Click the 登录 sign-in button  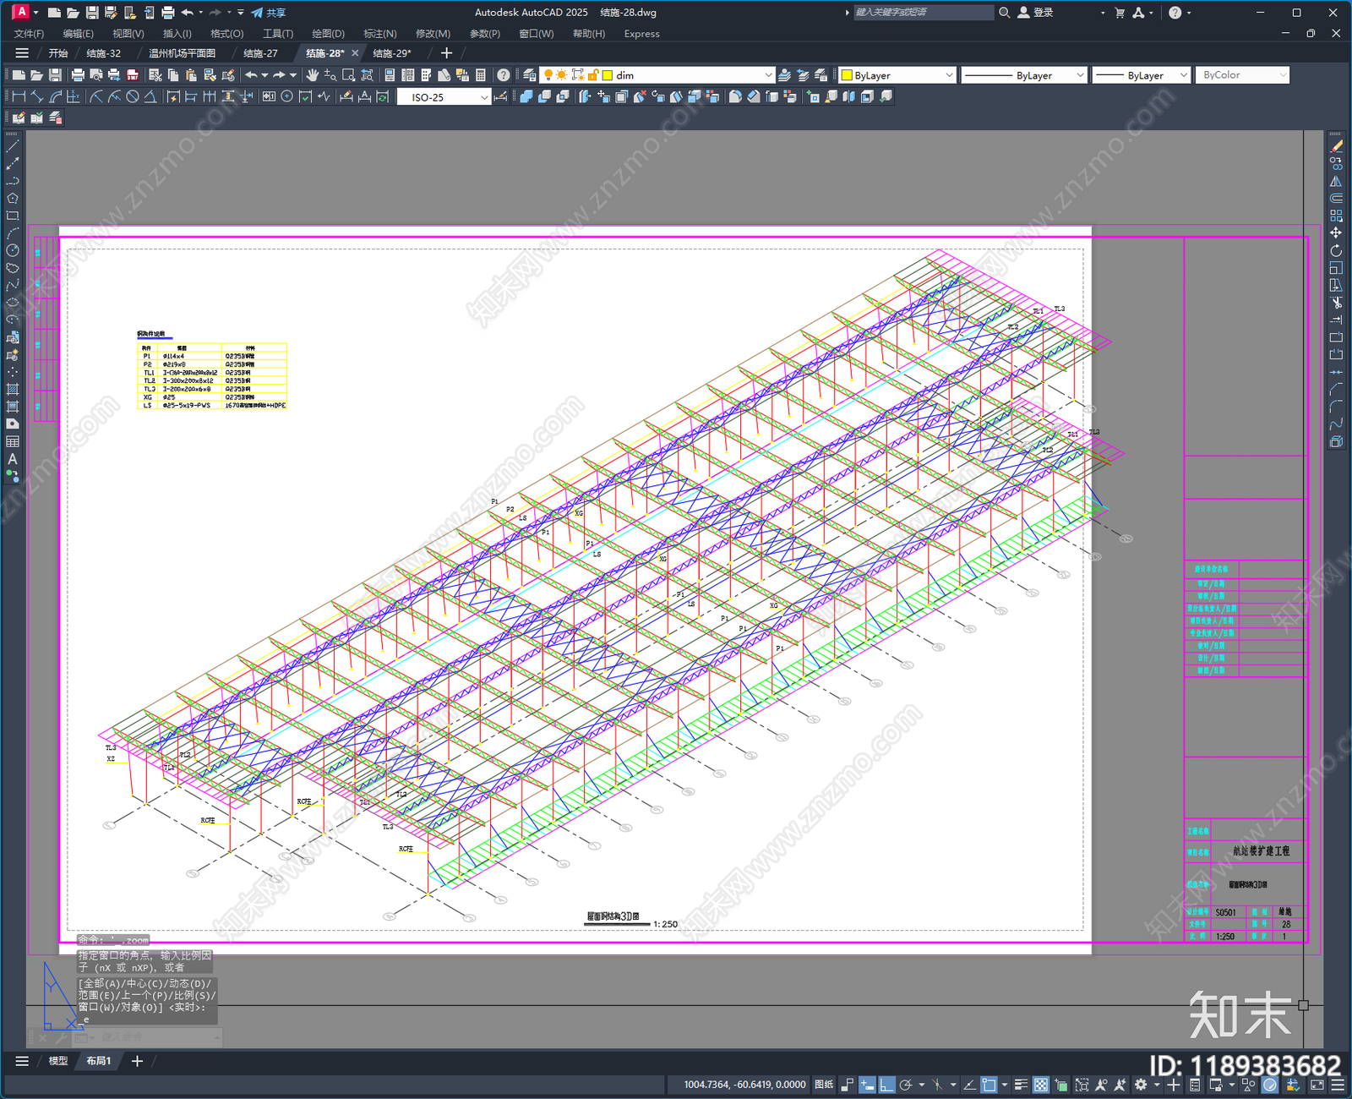pos(1036,13)
